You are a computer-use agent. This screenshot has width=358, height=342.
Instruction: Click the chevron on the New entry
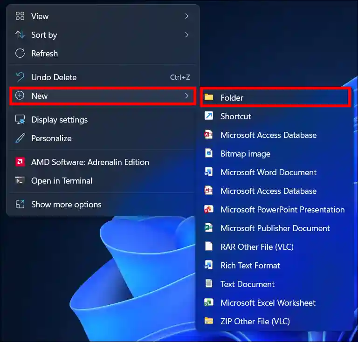(187, 96)
